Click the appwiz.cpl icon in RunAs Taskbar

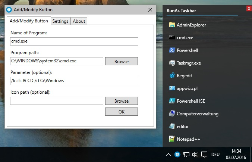172,88
